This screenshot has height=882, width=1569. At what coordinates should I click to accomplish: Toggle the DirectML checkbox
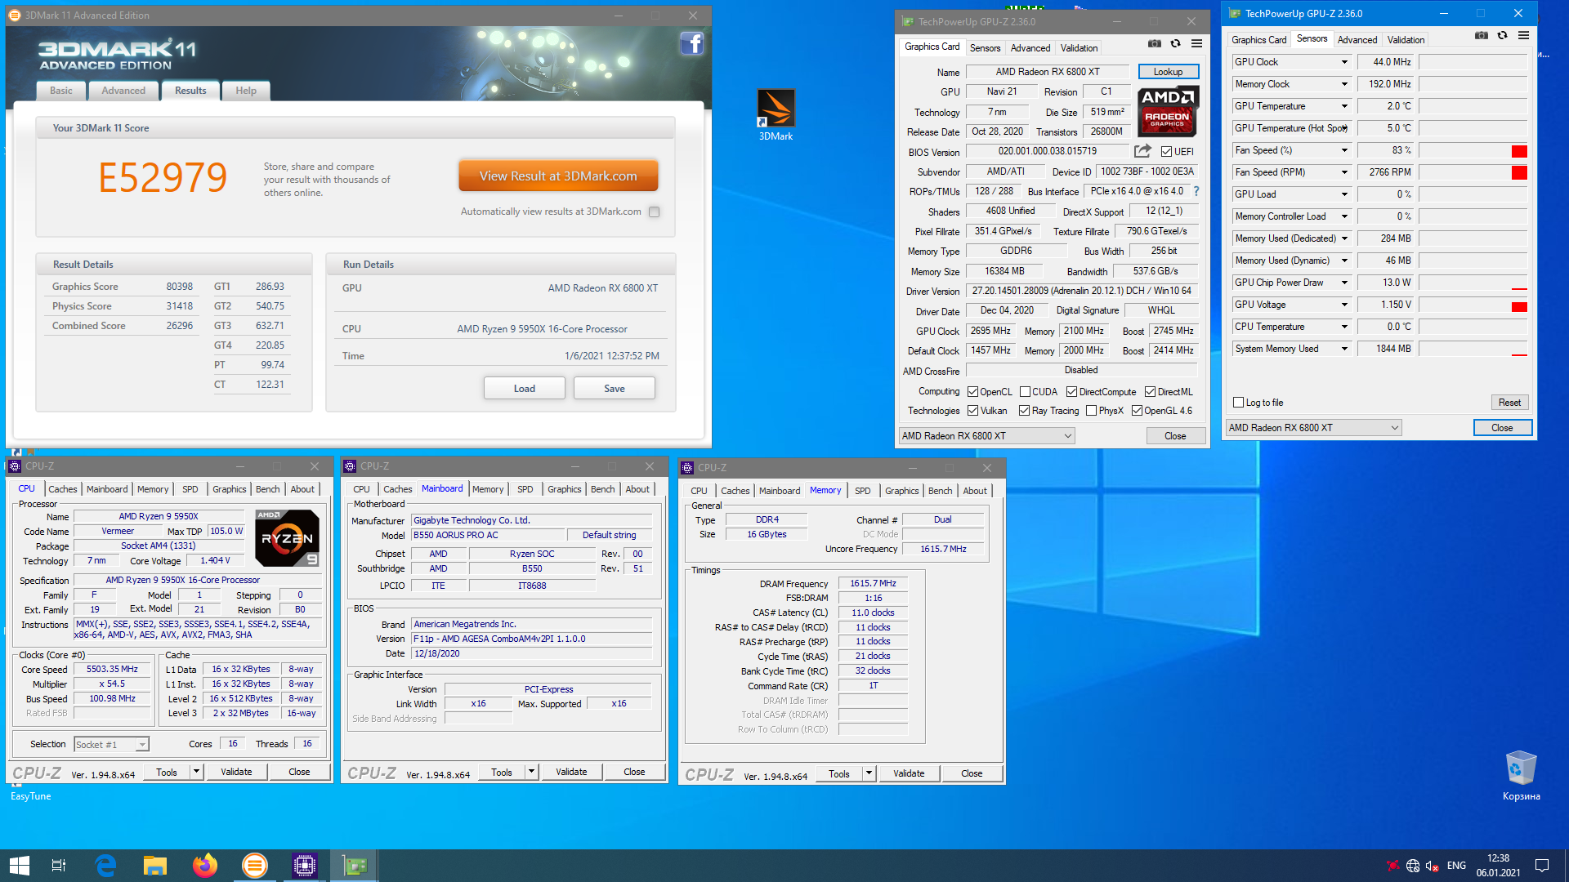[x=1150, y=392]
